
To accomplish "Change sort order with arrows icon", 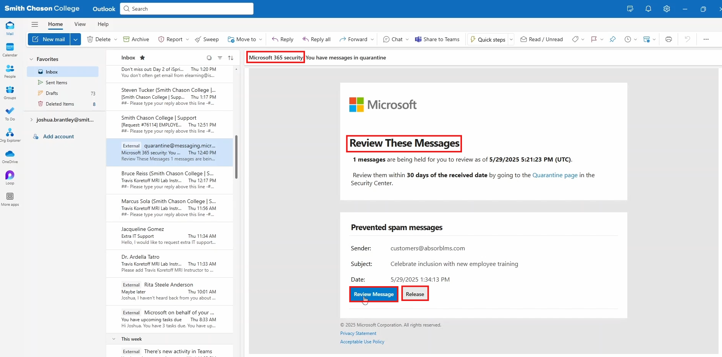I will point(231,58).
